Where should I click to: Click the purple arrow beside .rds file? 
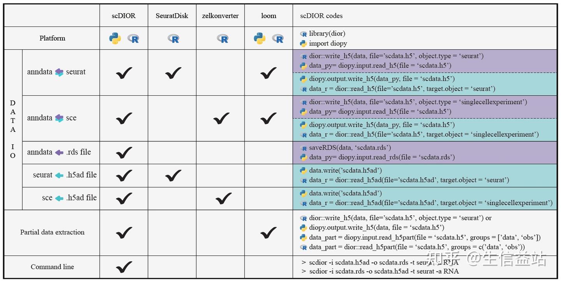click(59, 152)
